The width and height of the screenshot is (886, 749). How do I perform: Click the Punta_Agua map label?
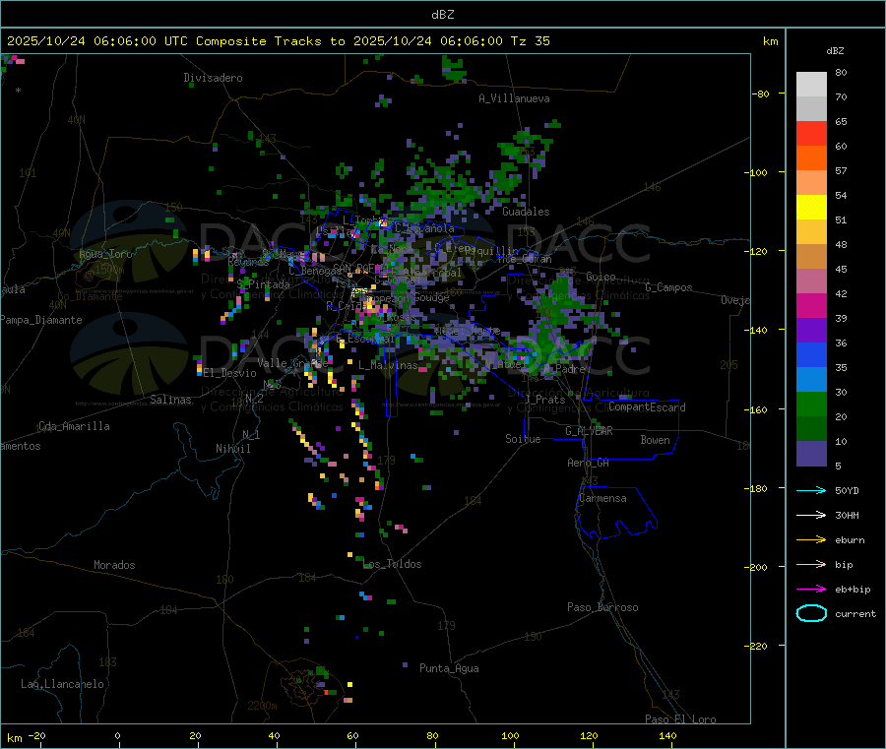coord(449,668)
